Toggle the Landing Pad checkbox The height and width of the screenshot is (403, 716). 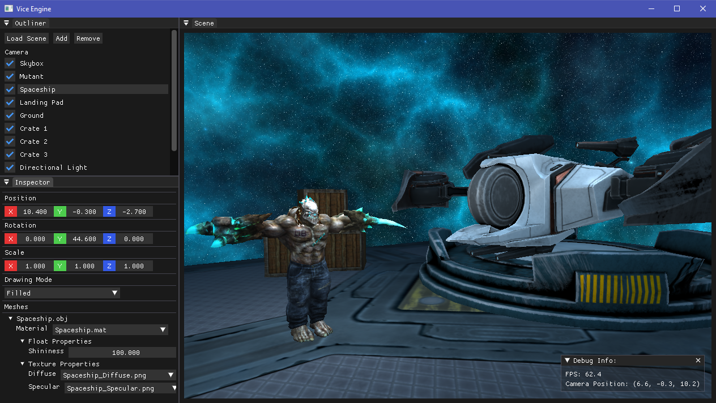tap(10, 102)
